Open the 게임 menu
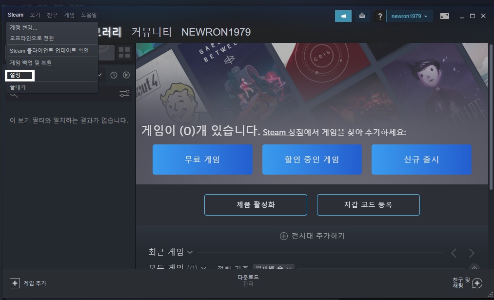 point(69,15)
